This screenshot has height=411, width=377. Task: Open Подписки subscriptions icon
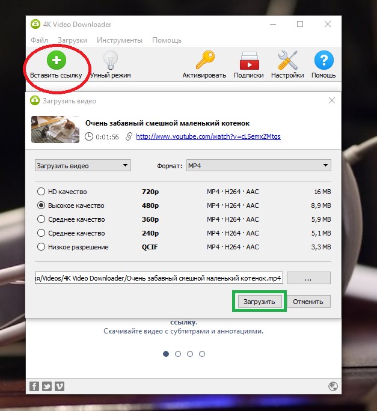coord(248,61)
